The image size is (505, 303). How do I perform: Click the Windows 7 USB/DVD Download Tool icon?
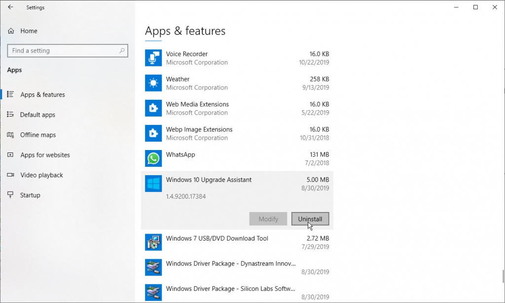pos(153,242)
